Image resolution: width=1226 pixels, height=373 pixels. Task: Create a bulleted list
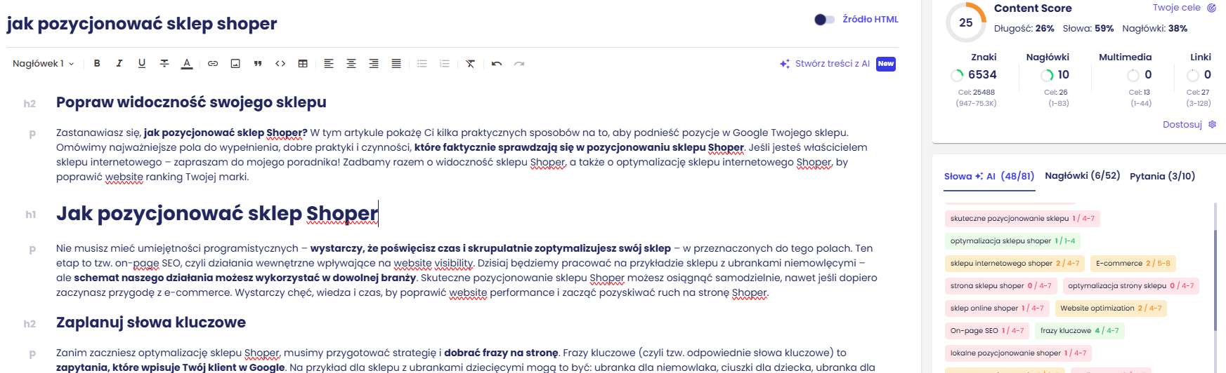(422, 64)
